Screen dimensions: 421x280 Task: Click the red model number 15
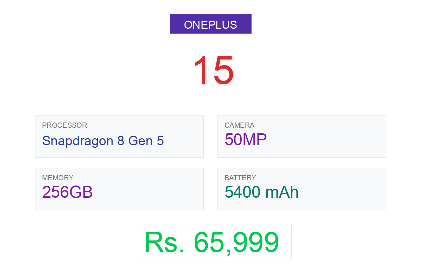tap(213, 70)
